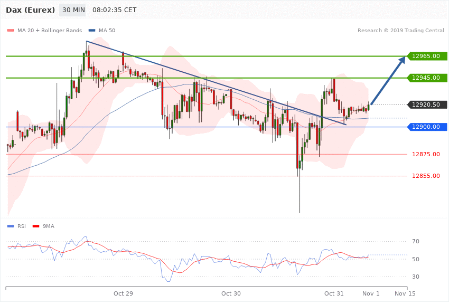449x304 pixels.
Task: Click the 30 MIN timeframe label
Action: tap(72, 10)
